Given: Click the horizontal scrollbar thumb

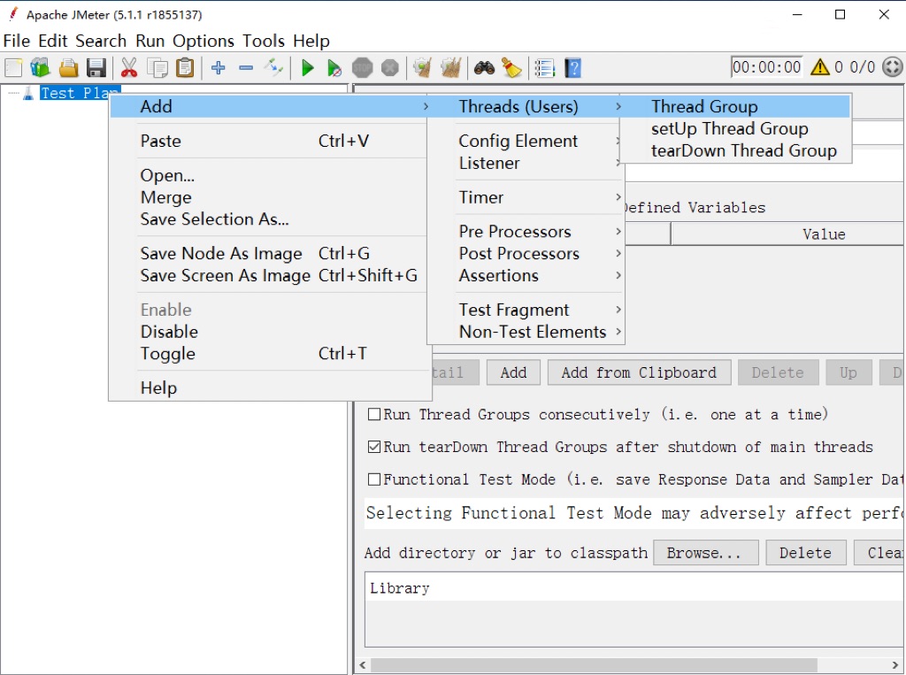Looking at the screenshot, I should pyautogui.click(x=594, y=665).
